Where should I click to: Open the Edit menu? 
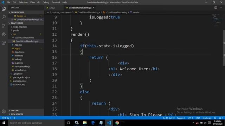point(14,2)
